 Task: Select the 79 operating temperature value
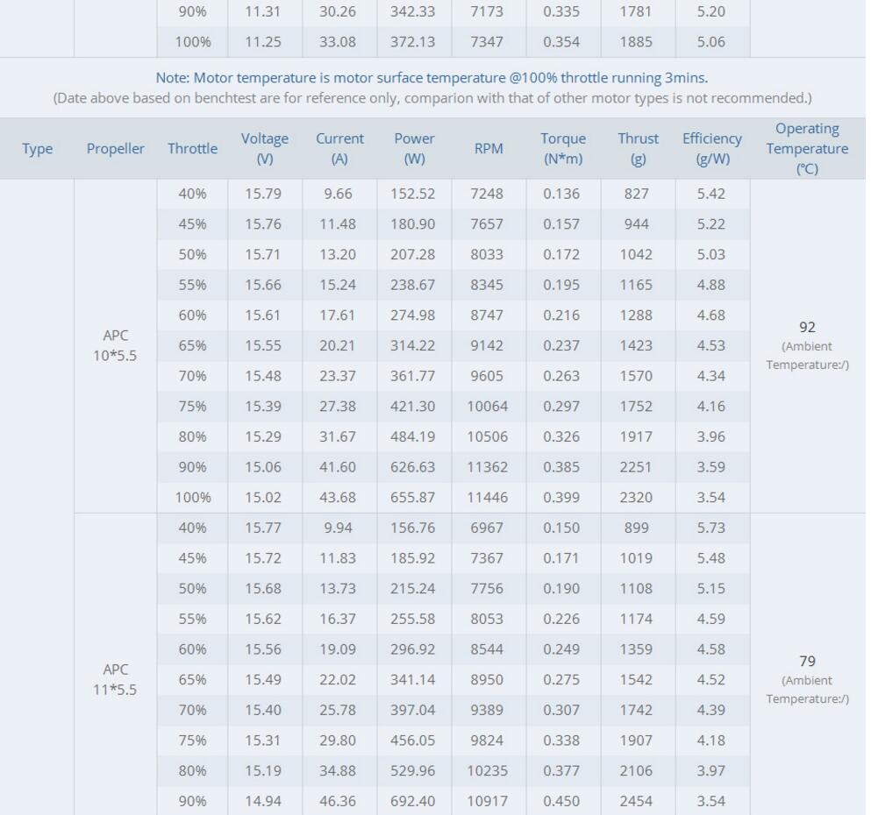[x=807, y=661]
